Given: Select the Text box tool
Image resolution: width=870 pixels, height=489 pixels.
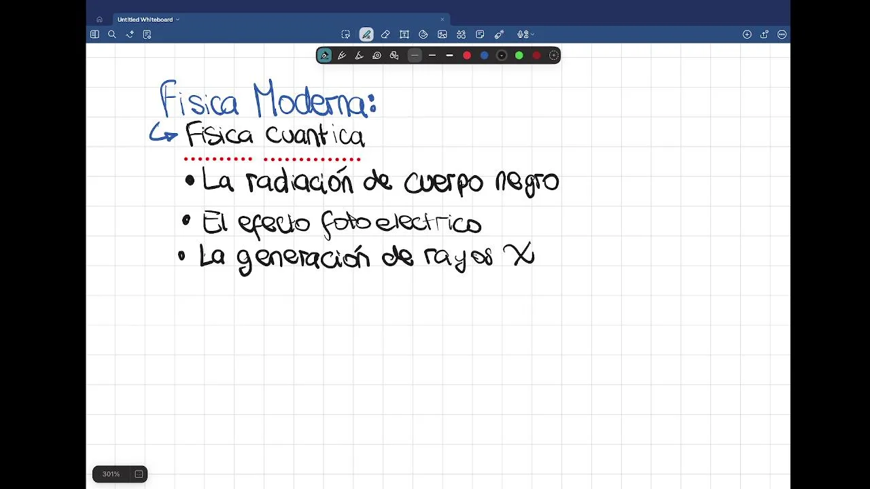Looking at the screenshot, I should point(404,35).
